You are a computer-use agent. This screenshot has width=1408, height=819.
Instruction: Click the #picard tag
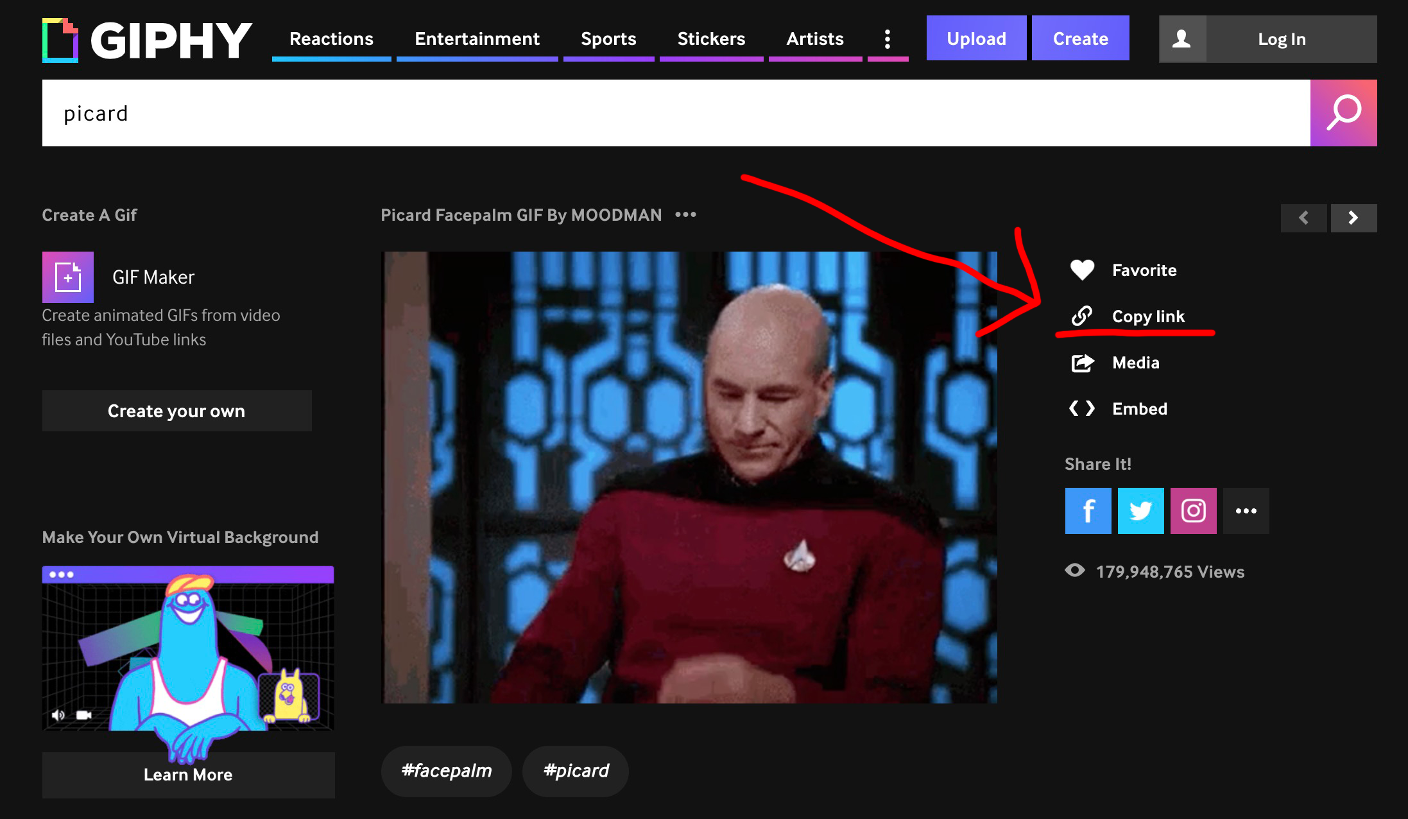(x=576, y=771)
